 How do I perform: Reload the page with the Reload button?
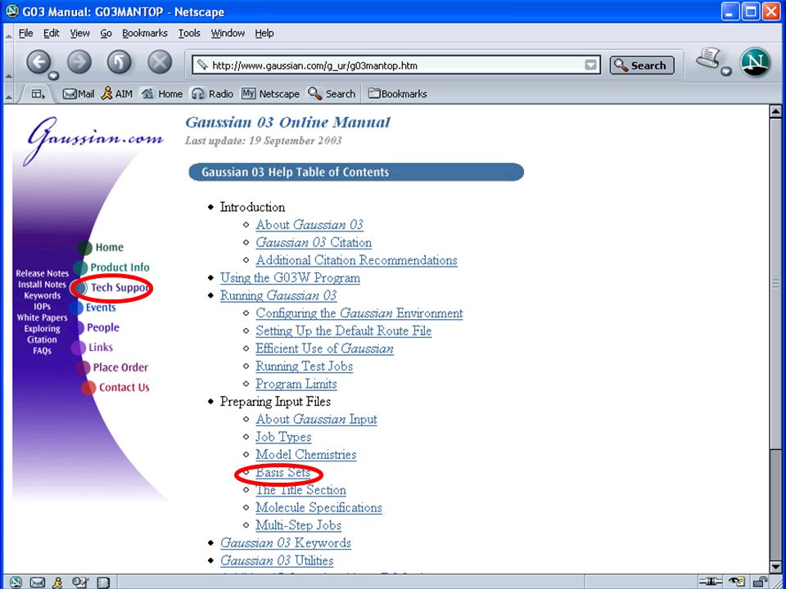point(120,63)
